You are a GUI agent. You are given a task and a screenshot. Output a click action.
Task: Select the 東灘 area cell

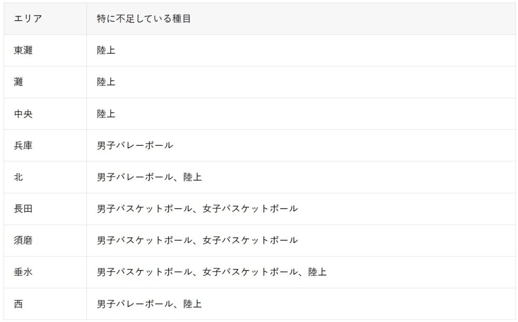click(x=45, y=51)
